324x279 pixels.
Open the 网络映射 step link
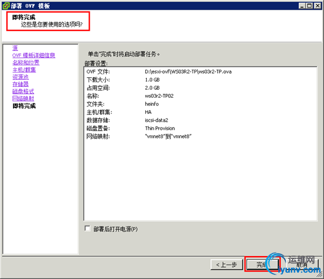tap(23, 98)
